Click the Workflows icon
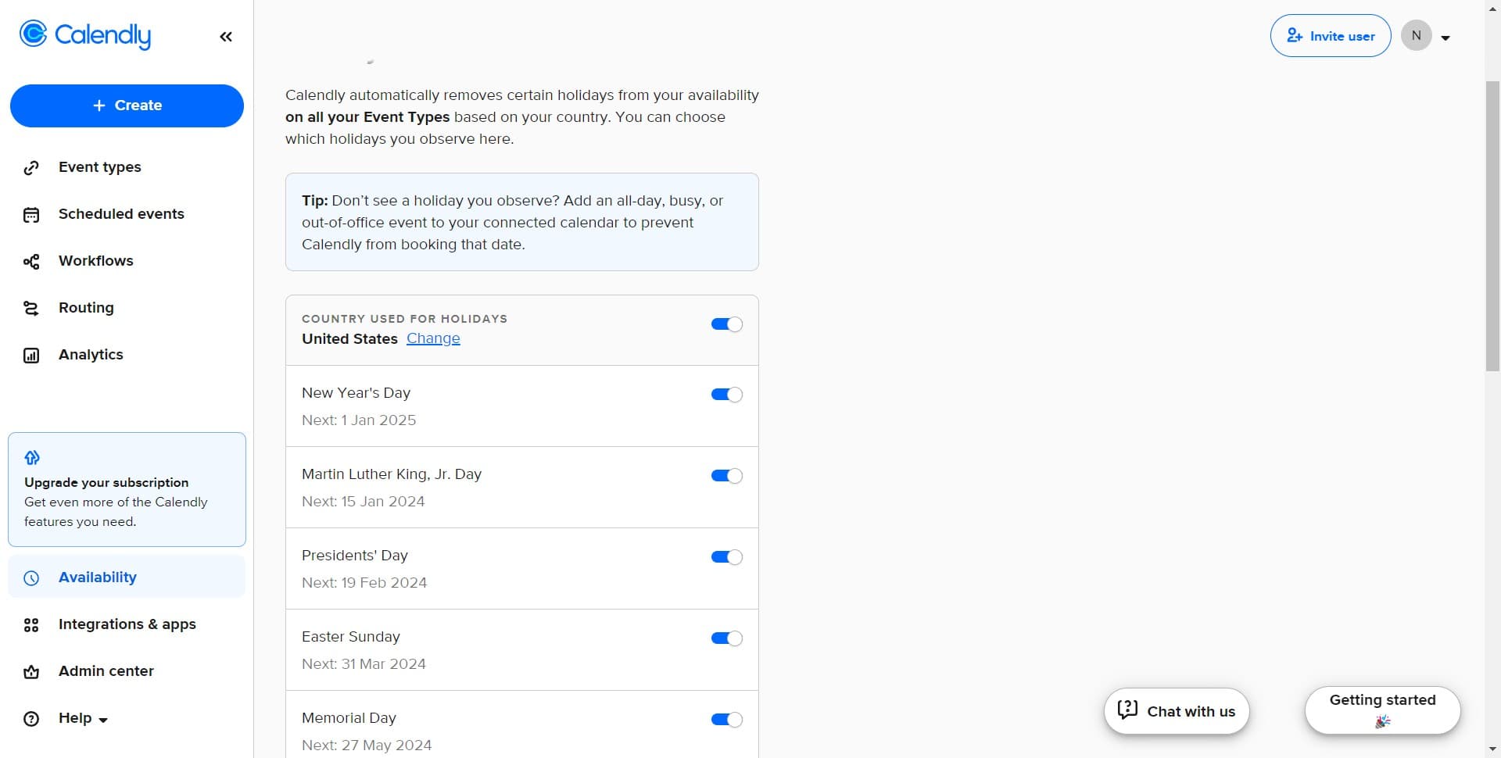Image resolution: width=1501 pixels, height=758 pixels. [x=31, y=261]
